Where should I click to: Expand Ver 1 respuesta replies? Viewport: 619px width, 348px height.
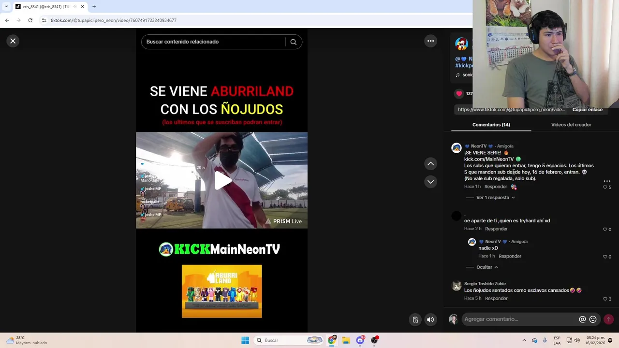click(x=495, y=198)
